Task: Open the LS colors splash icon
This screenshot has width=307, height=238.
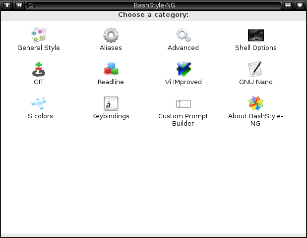Action: (39, 103)
